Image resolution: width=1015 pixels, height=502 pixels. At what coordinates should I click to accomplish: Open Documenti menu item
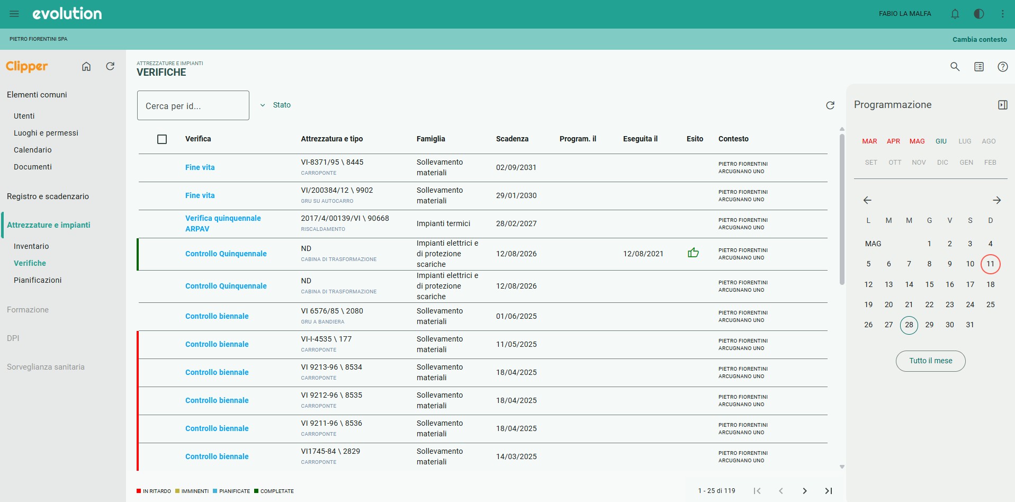click(33, 167)
